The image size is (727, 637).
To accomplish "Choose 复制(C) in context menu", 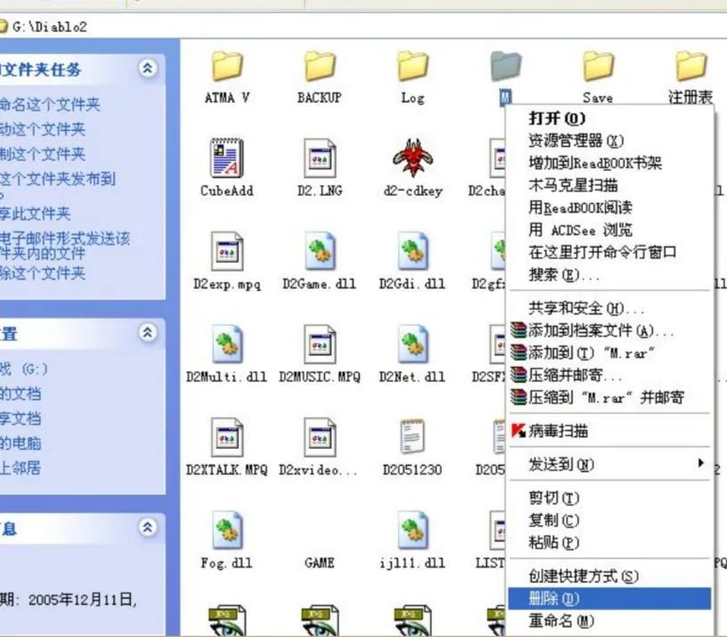I will tap(609, 520).
